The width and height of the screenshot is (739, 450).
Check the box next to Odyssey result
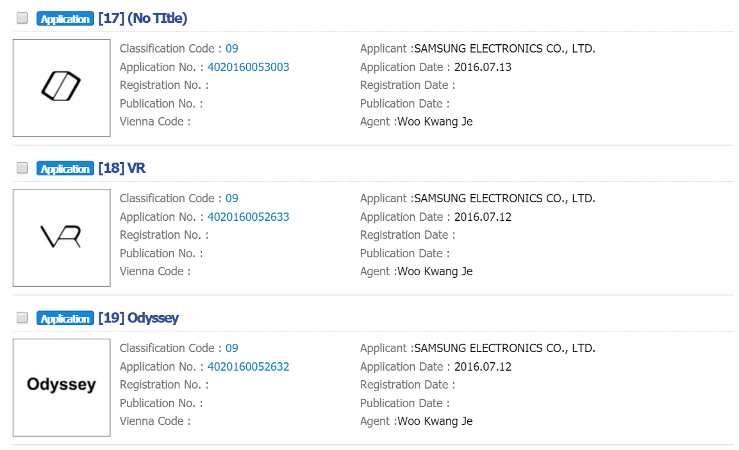pos(22,317)
